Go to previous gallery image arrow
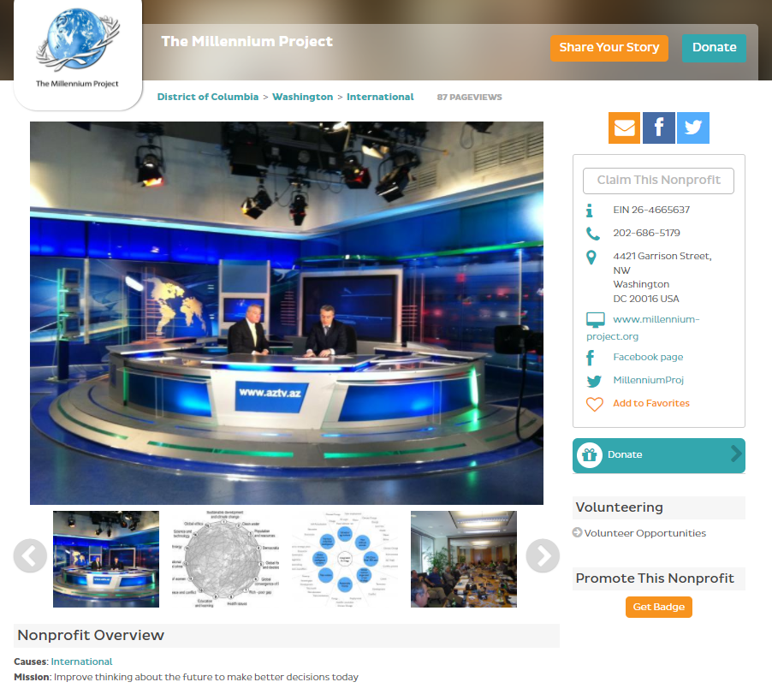772x688 pixels. click(30, 556)
